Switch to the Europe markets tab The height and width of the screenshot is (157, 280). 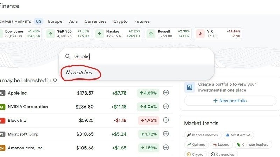point(55,21)
